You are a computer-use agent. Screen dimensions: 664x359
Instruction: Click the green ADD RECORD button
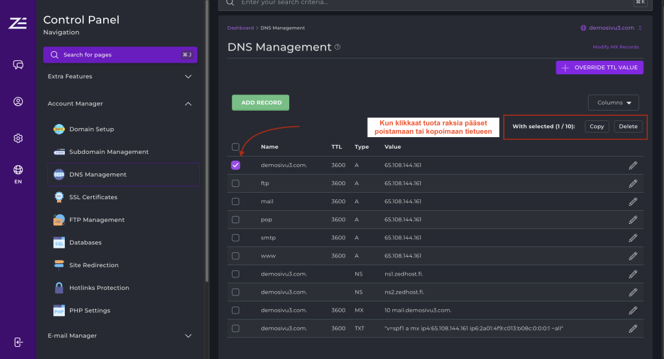tap(261, 103)
